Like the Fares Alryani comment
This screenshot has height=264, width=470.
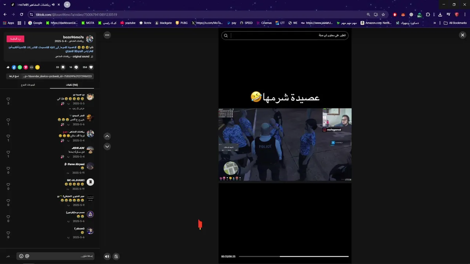8,168
